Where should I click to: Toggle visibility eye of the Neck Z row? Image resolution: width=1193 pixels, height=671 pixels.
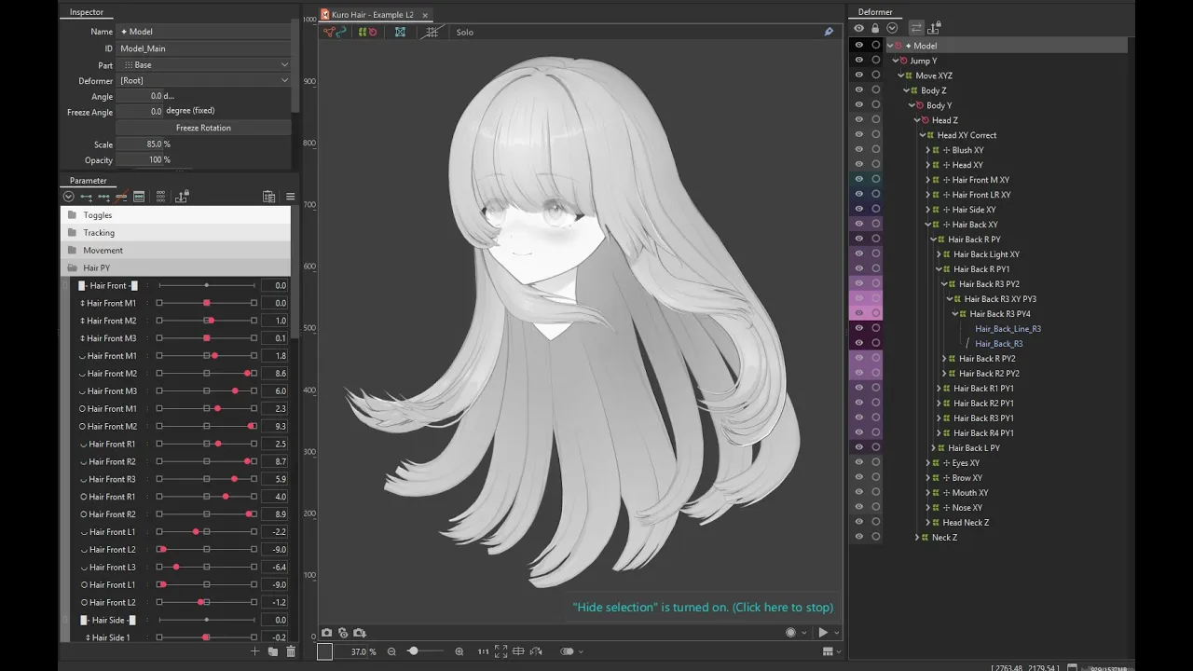858,537
